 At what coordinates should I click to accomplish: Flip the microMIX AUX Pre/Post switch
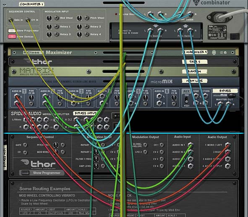coord(187,100)
